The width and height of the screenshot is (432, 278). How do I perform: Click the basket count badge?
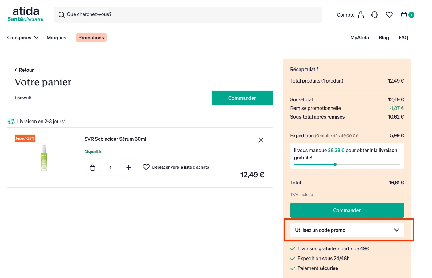(411, 14)
